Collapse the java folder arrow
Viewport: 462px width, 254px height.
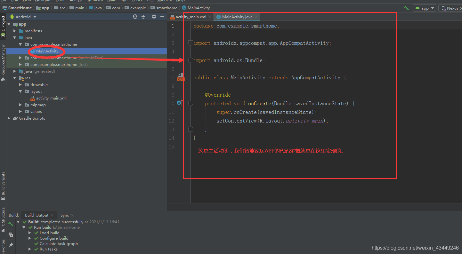pos(15,38)
